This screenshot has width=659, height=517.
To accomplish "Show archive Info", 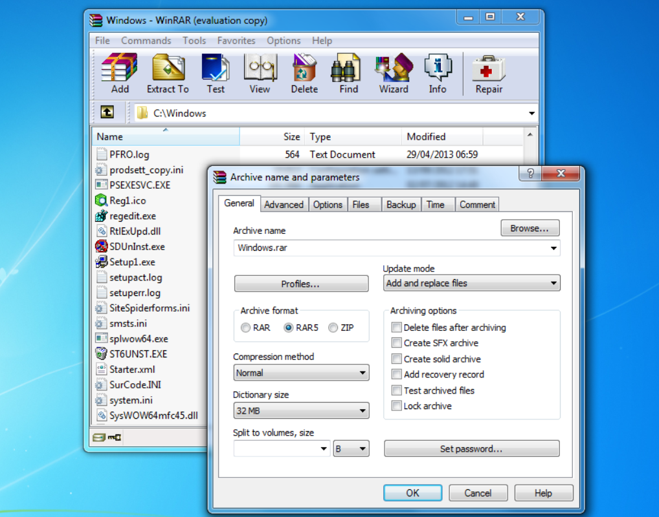I will [438, 68].
